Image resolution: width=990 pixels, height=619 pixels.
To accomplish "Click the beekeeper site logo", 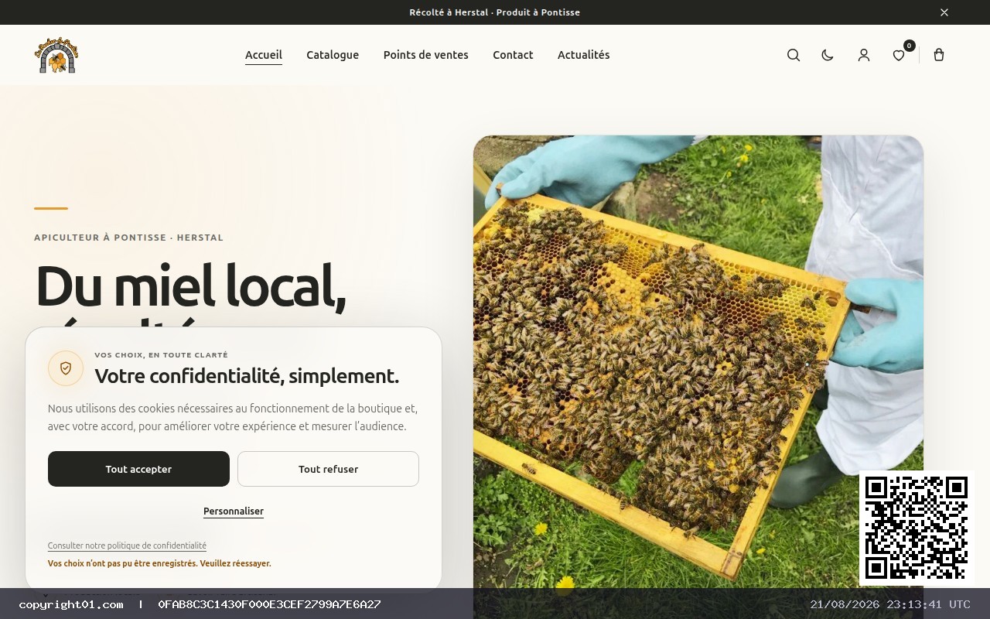I will [56, 55].
